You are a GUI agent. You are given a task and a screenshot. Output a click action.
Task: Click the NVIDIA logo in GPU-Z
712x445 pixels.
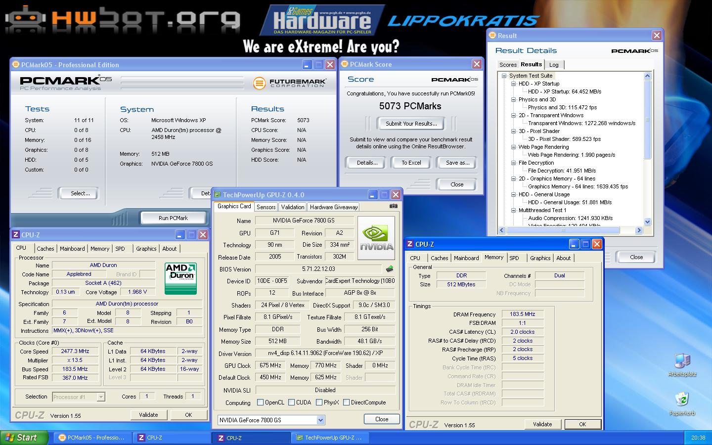pos(376,239)
